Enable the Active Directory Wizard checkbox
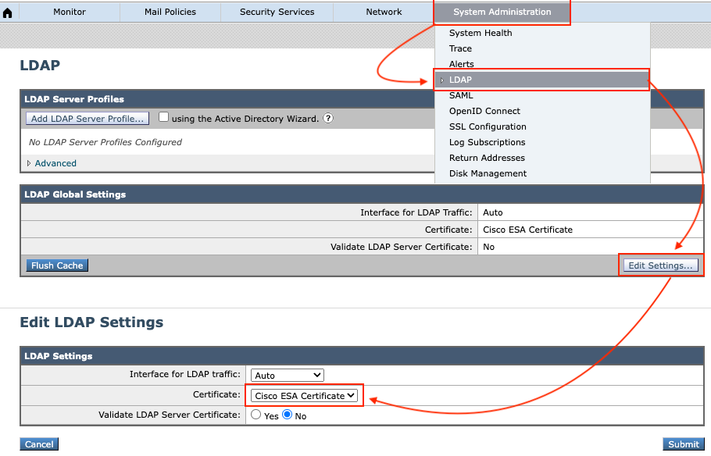The width and height of the screenshot is (711, 456). click(x=163, y=117)
